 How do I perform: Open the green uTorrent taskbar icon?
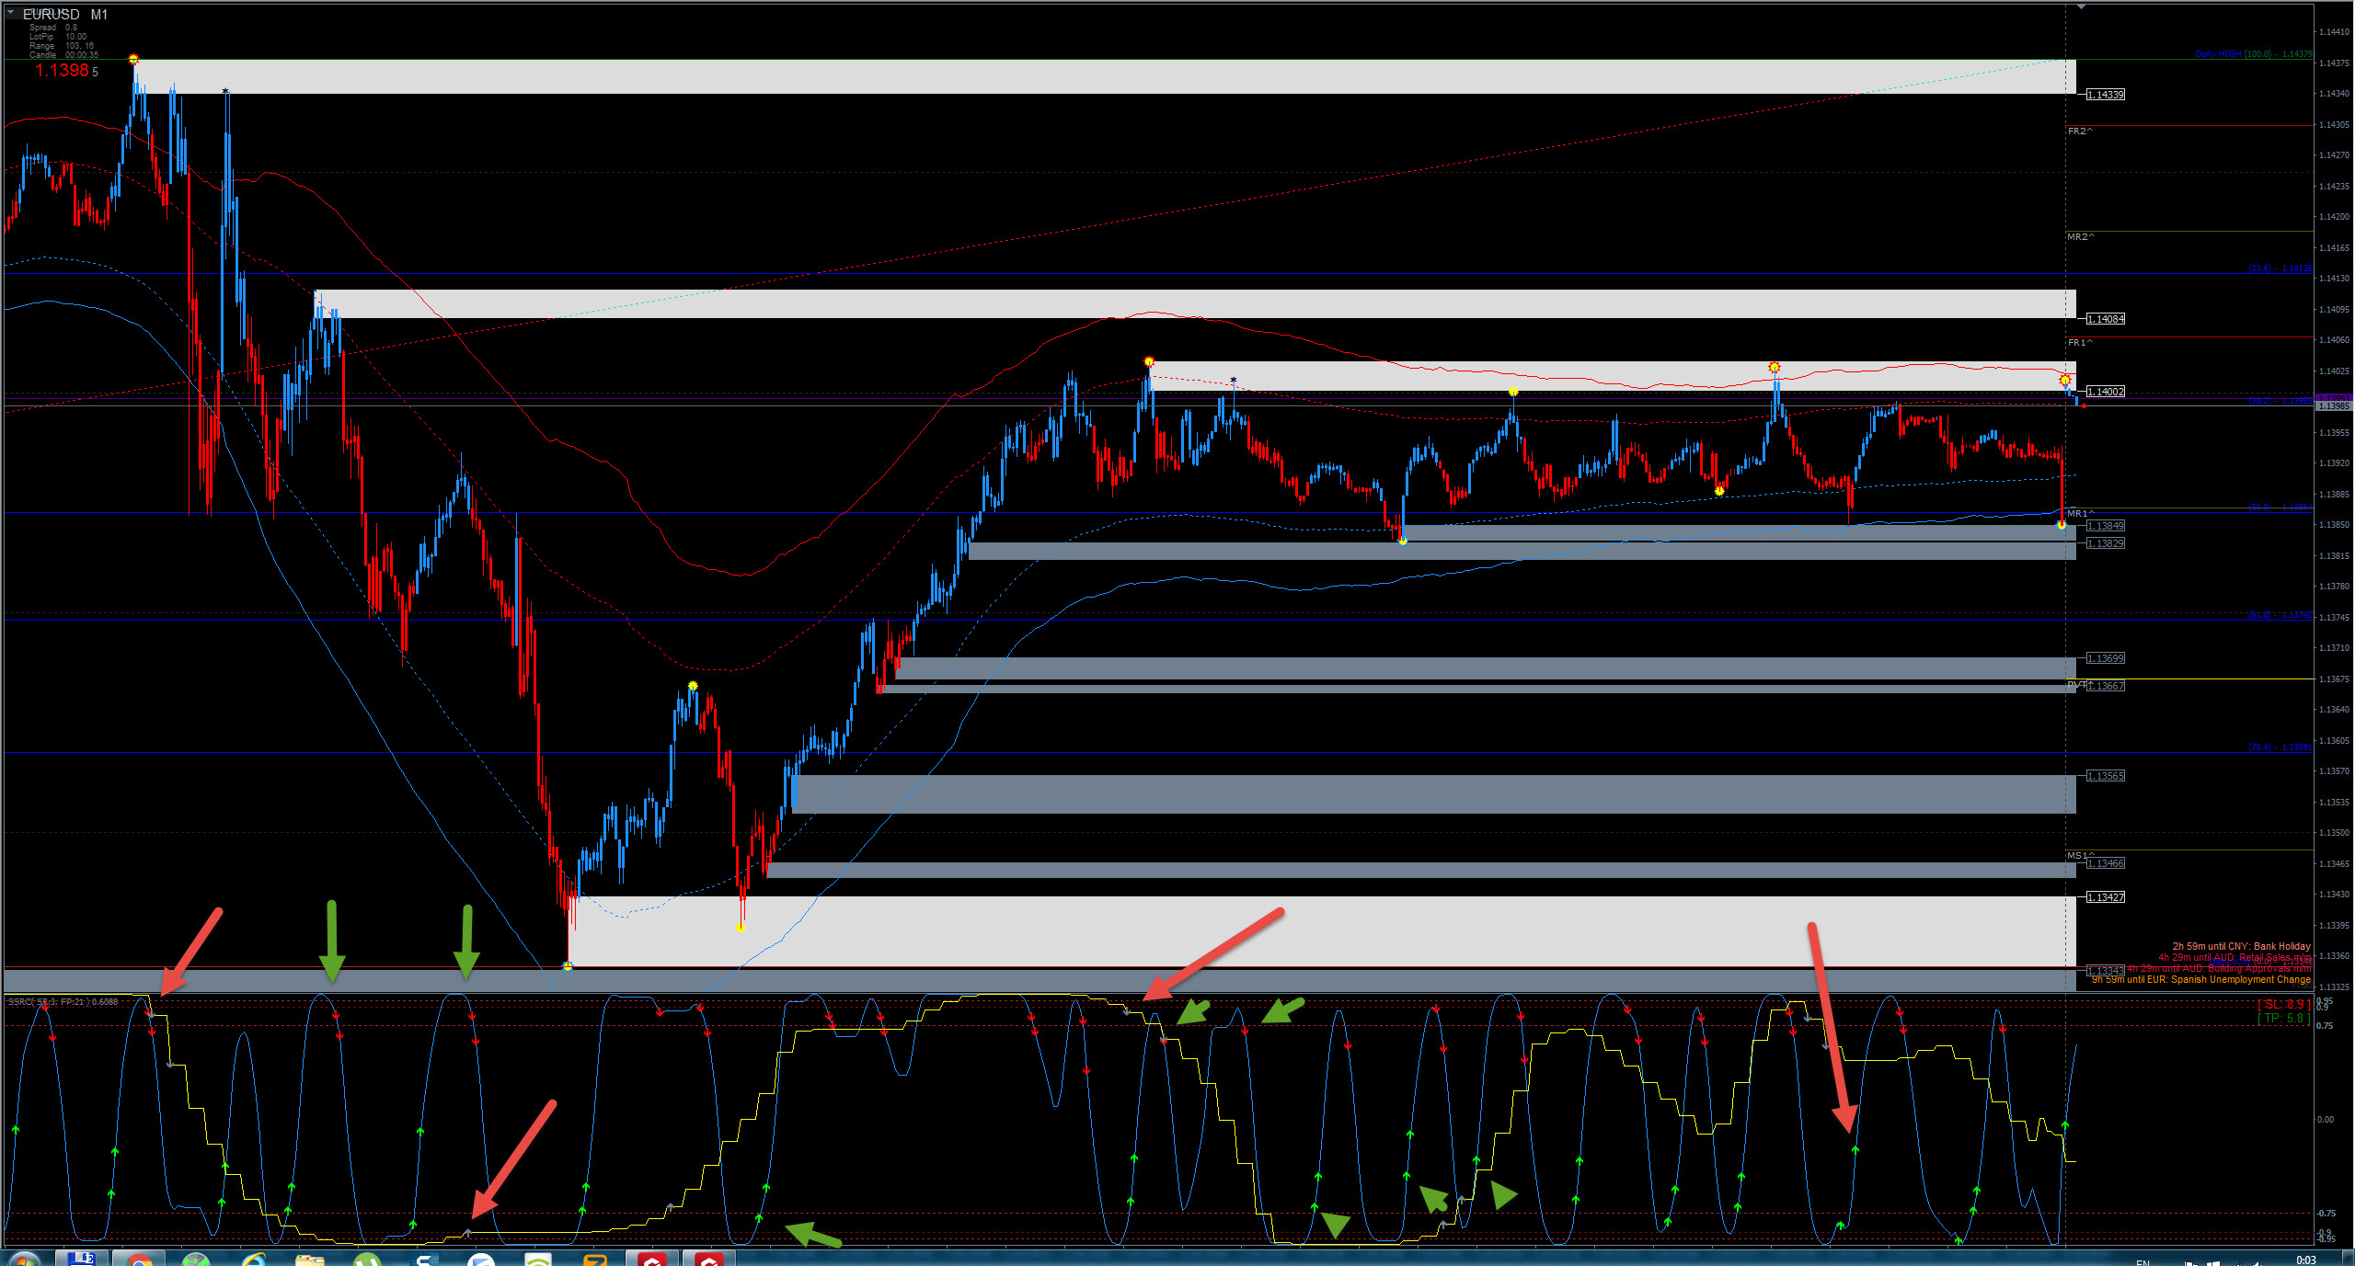(x=367, y=1259)
